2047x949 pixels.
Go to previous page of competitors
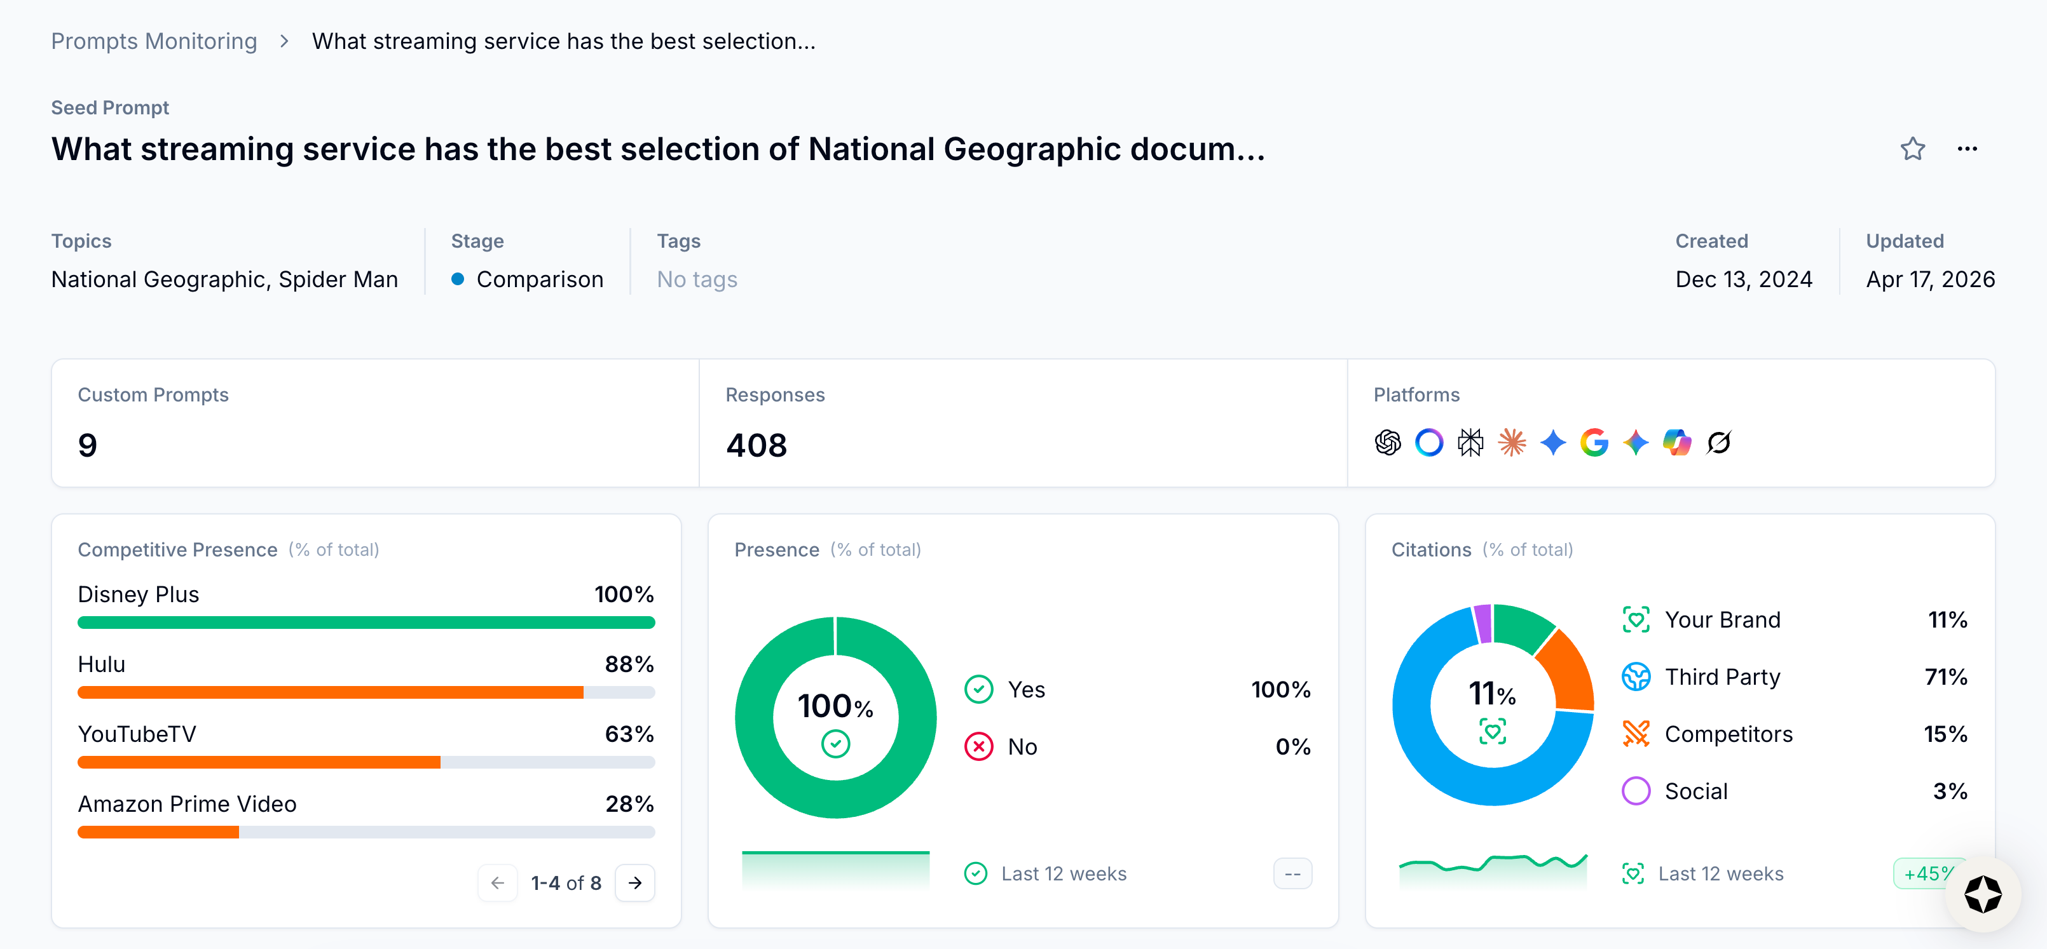click(x=497, y=882)
